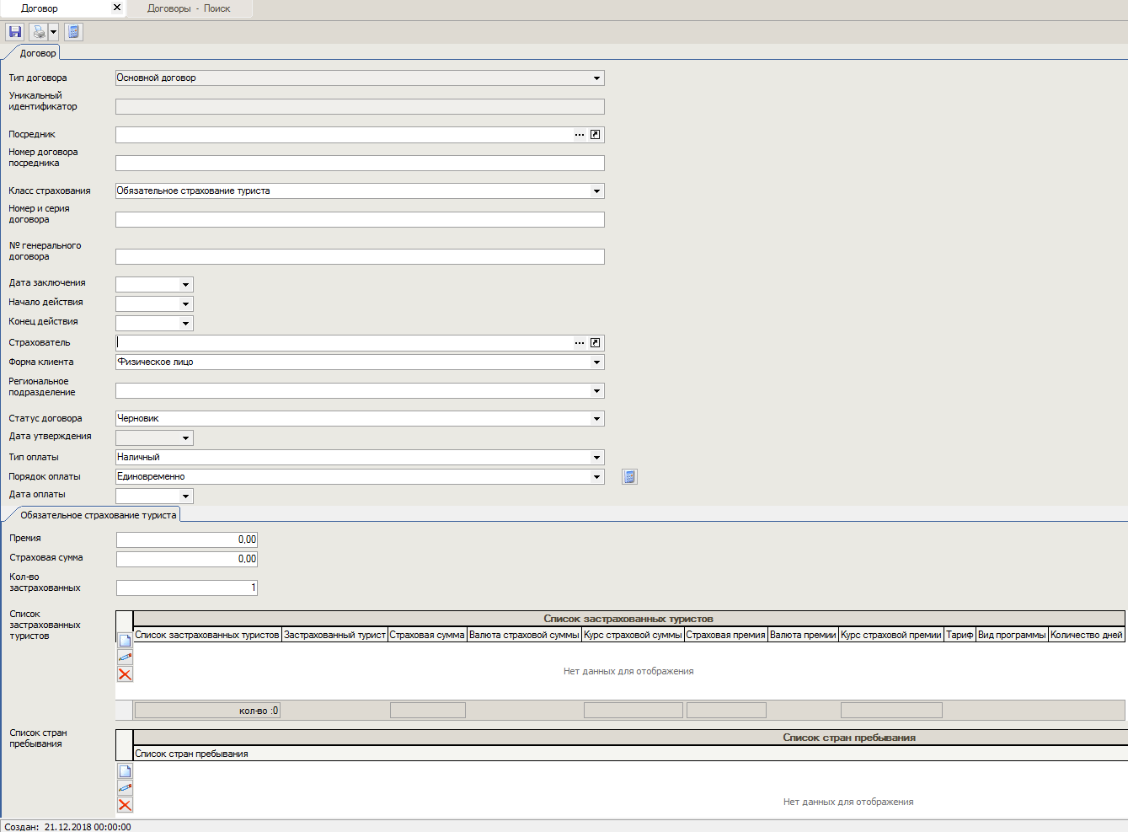Delete entry in countries of stay list
This screenshot has width=1128, height=832.
pyautogui.click(x=125, y=805)
